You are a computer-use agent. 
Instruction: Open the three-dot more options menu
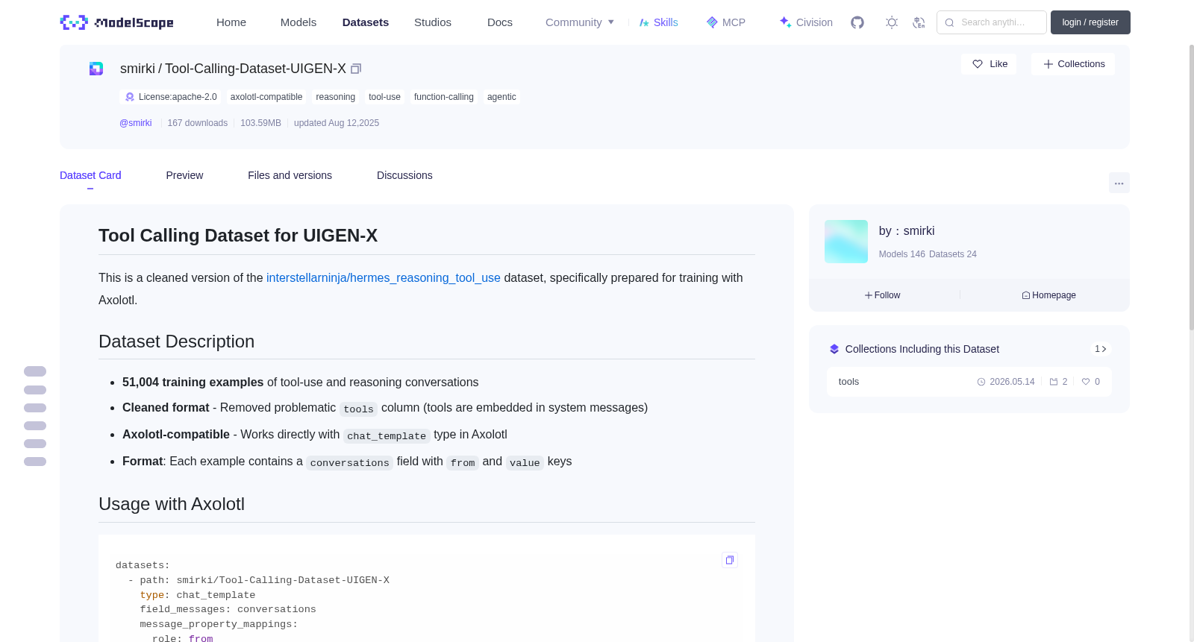(1119, 183)
